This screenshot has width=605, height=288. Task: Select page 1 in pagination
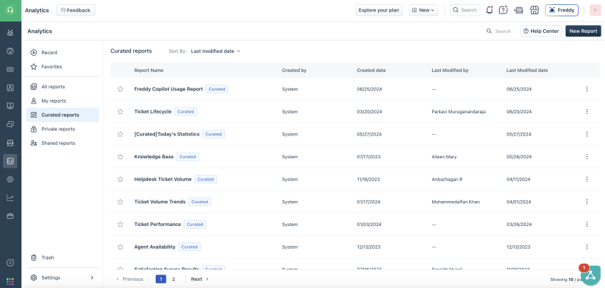[161, 279]
